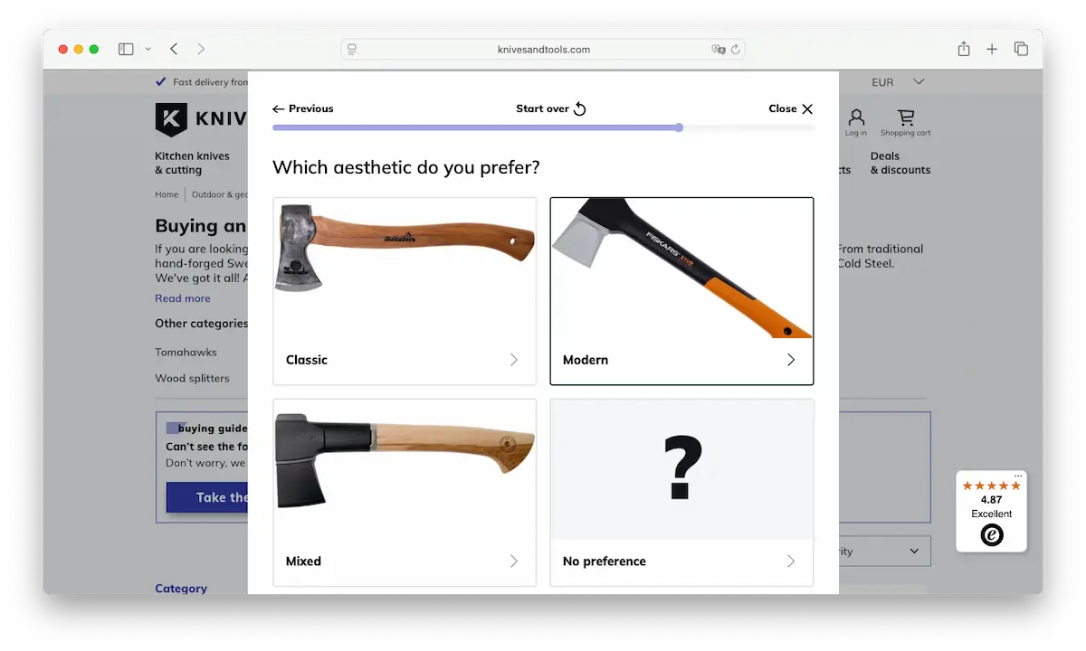Click the Fiskars orange axe image
This screenshot has height=651, width=1086.
[x=681, y=268]
